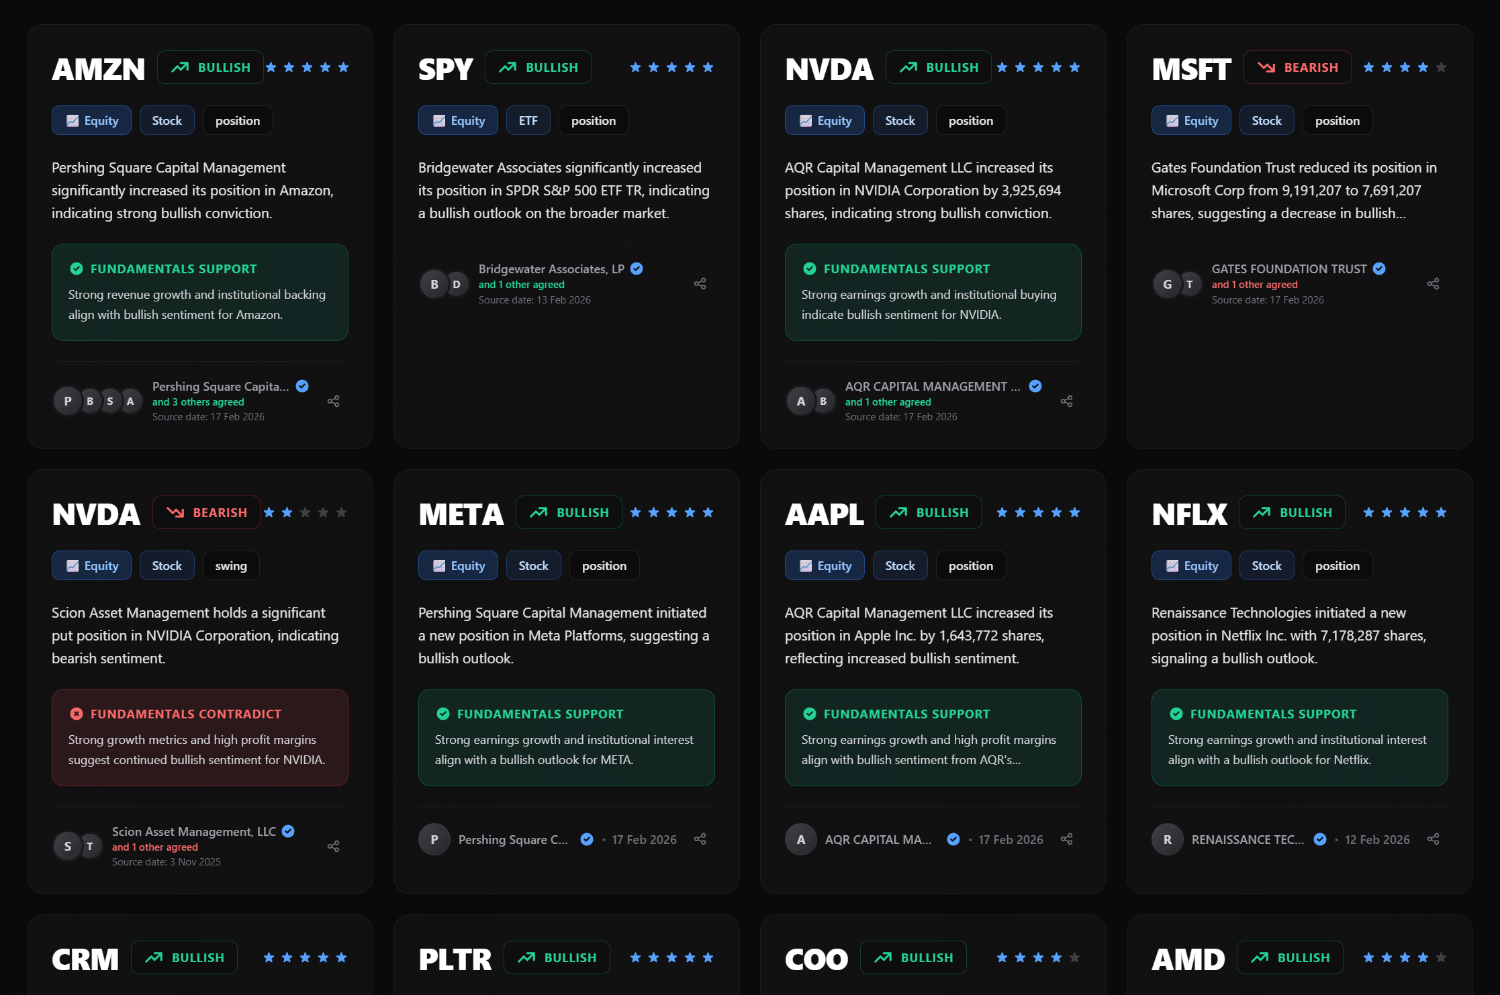Toggle the BULLISH badge on the AAPL card

pyautogui.click(x=929, y=512)
